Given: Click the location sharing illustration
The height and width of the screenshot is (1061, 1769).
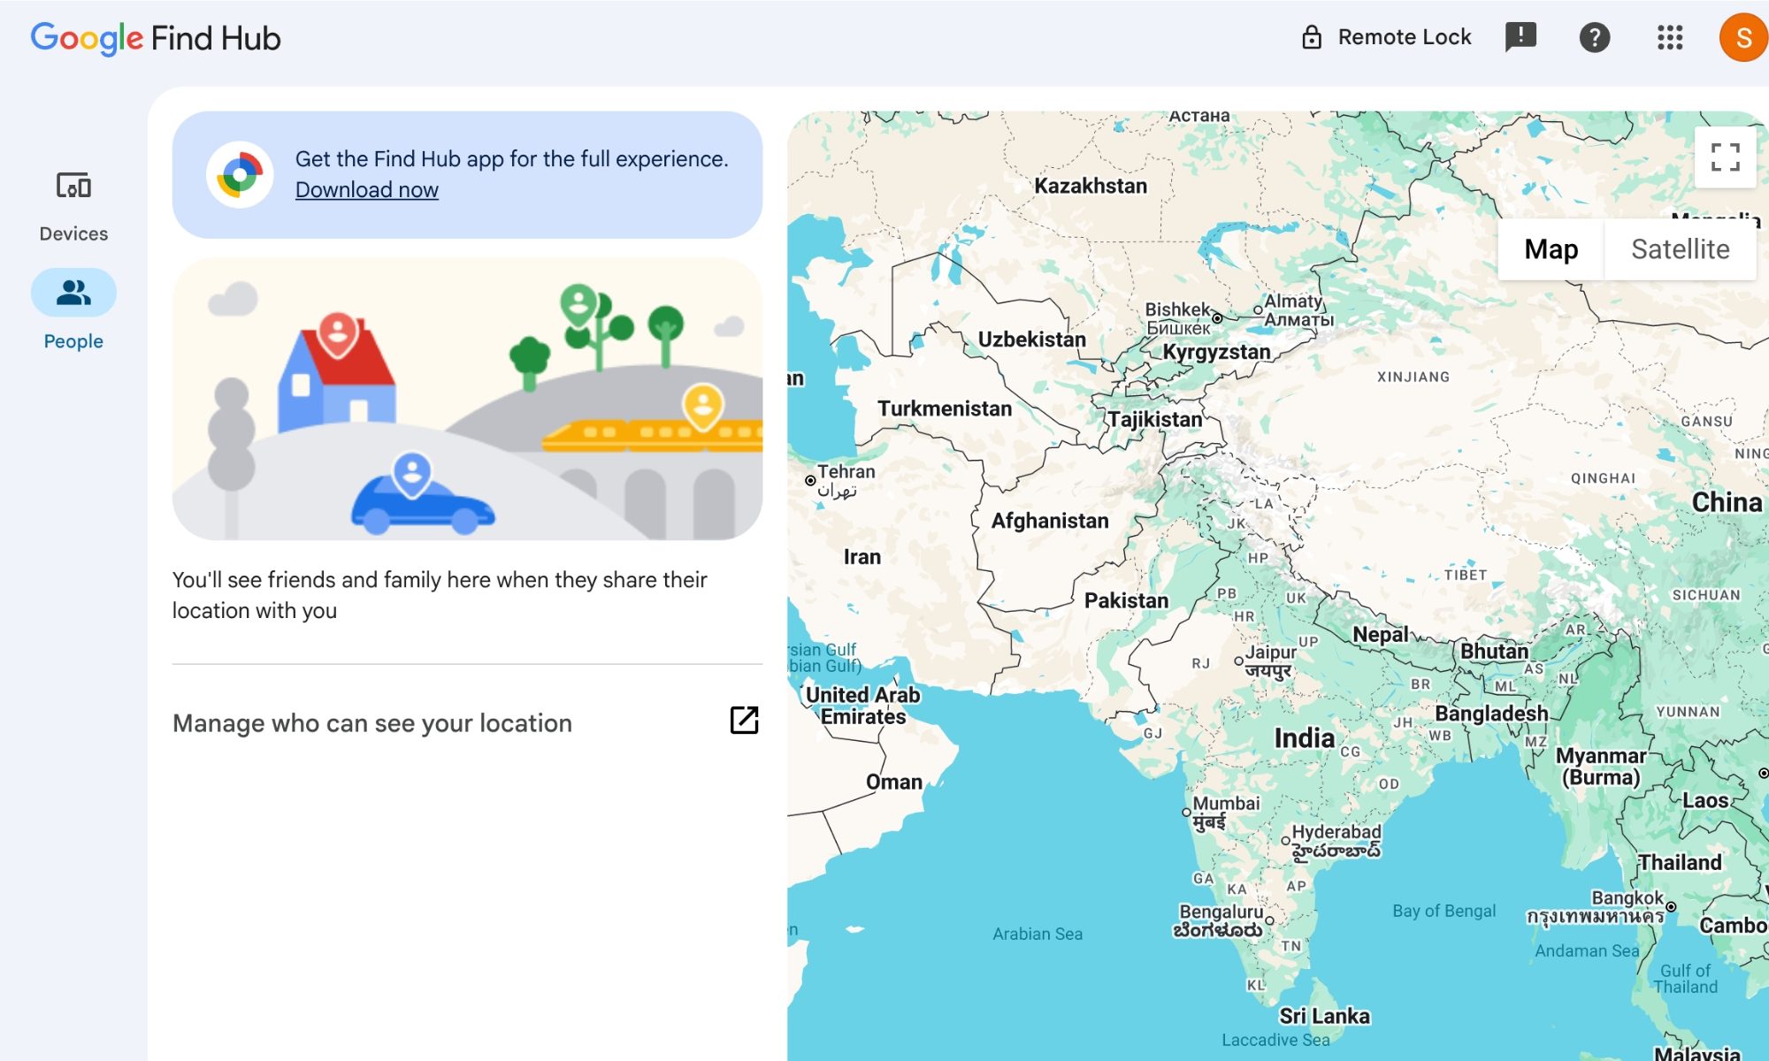Looking at the screenshot, I should point(467,399).
